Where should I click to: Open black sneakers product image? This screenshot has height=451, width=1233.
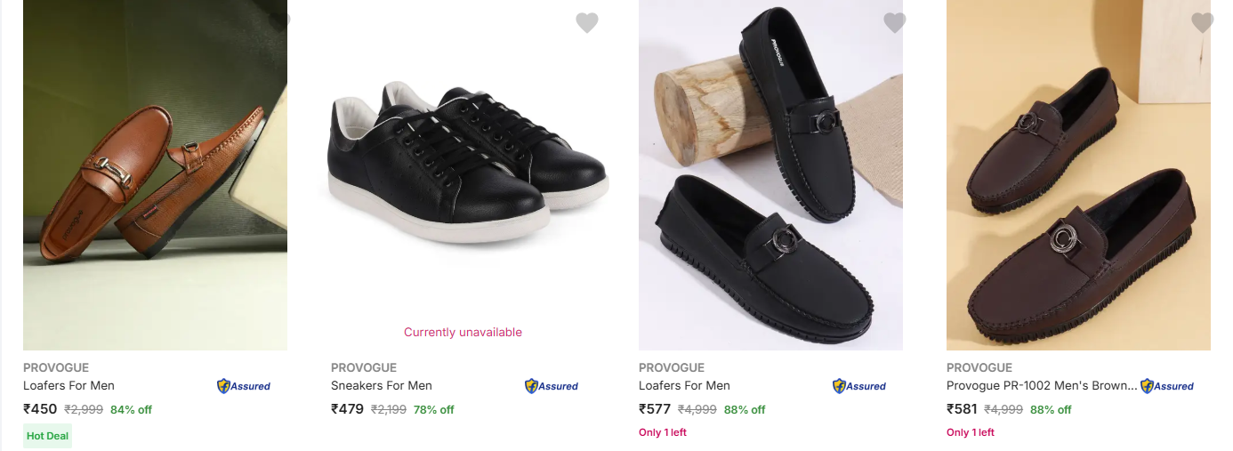pos(463,169)
